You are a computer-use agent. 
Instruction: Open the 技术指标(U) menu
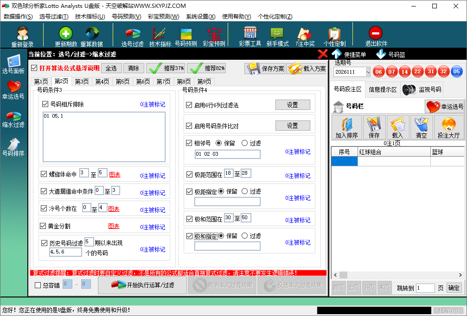click(90, 17)
